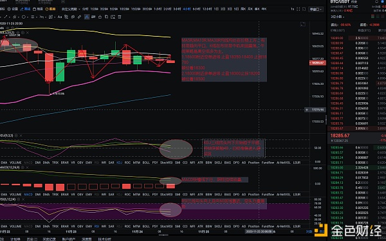Expand the Fibonacci tool dropdown arrow
The width and height of the screenshot is (386, 241).
point(37,17)
